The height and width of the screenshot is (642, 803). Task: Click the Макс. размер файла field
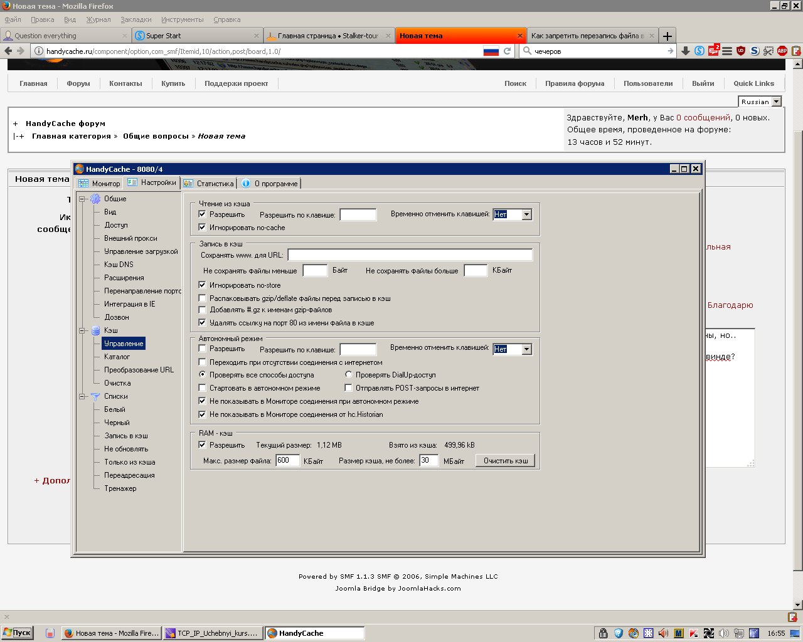[x=288, y=461]
